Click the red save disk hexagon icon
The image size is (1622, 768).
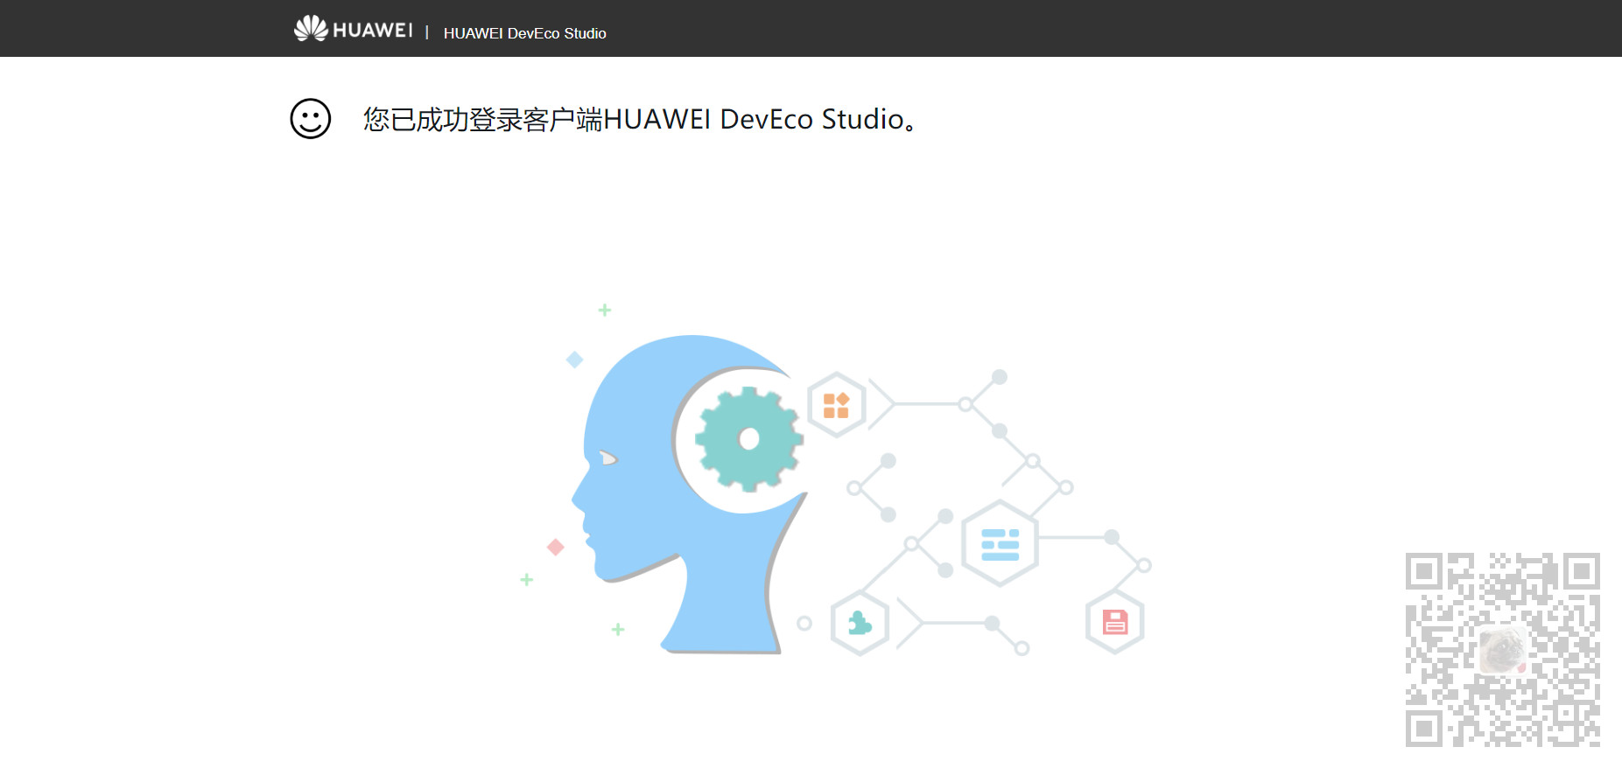coord(1114,622)
